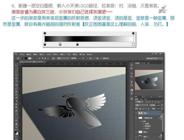Toggle visibility of 图层 2

click(136, 137)
